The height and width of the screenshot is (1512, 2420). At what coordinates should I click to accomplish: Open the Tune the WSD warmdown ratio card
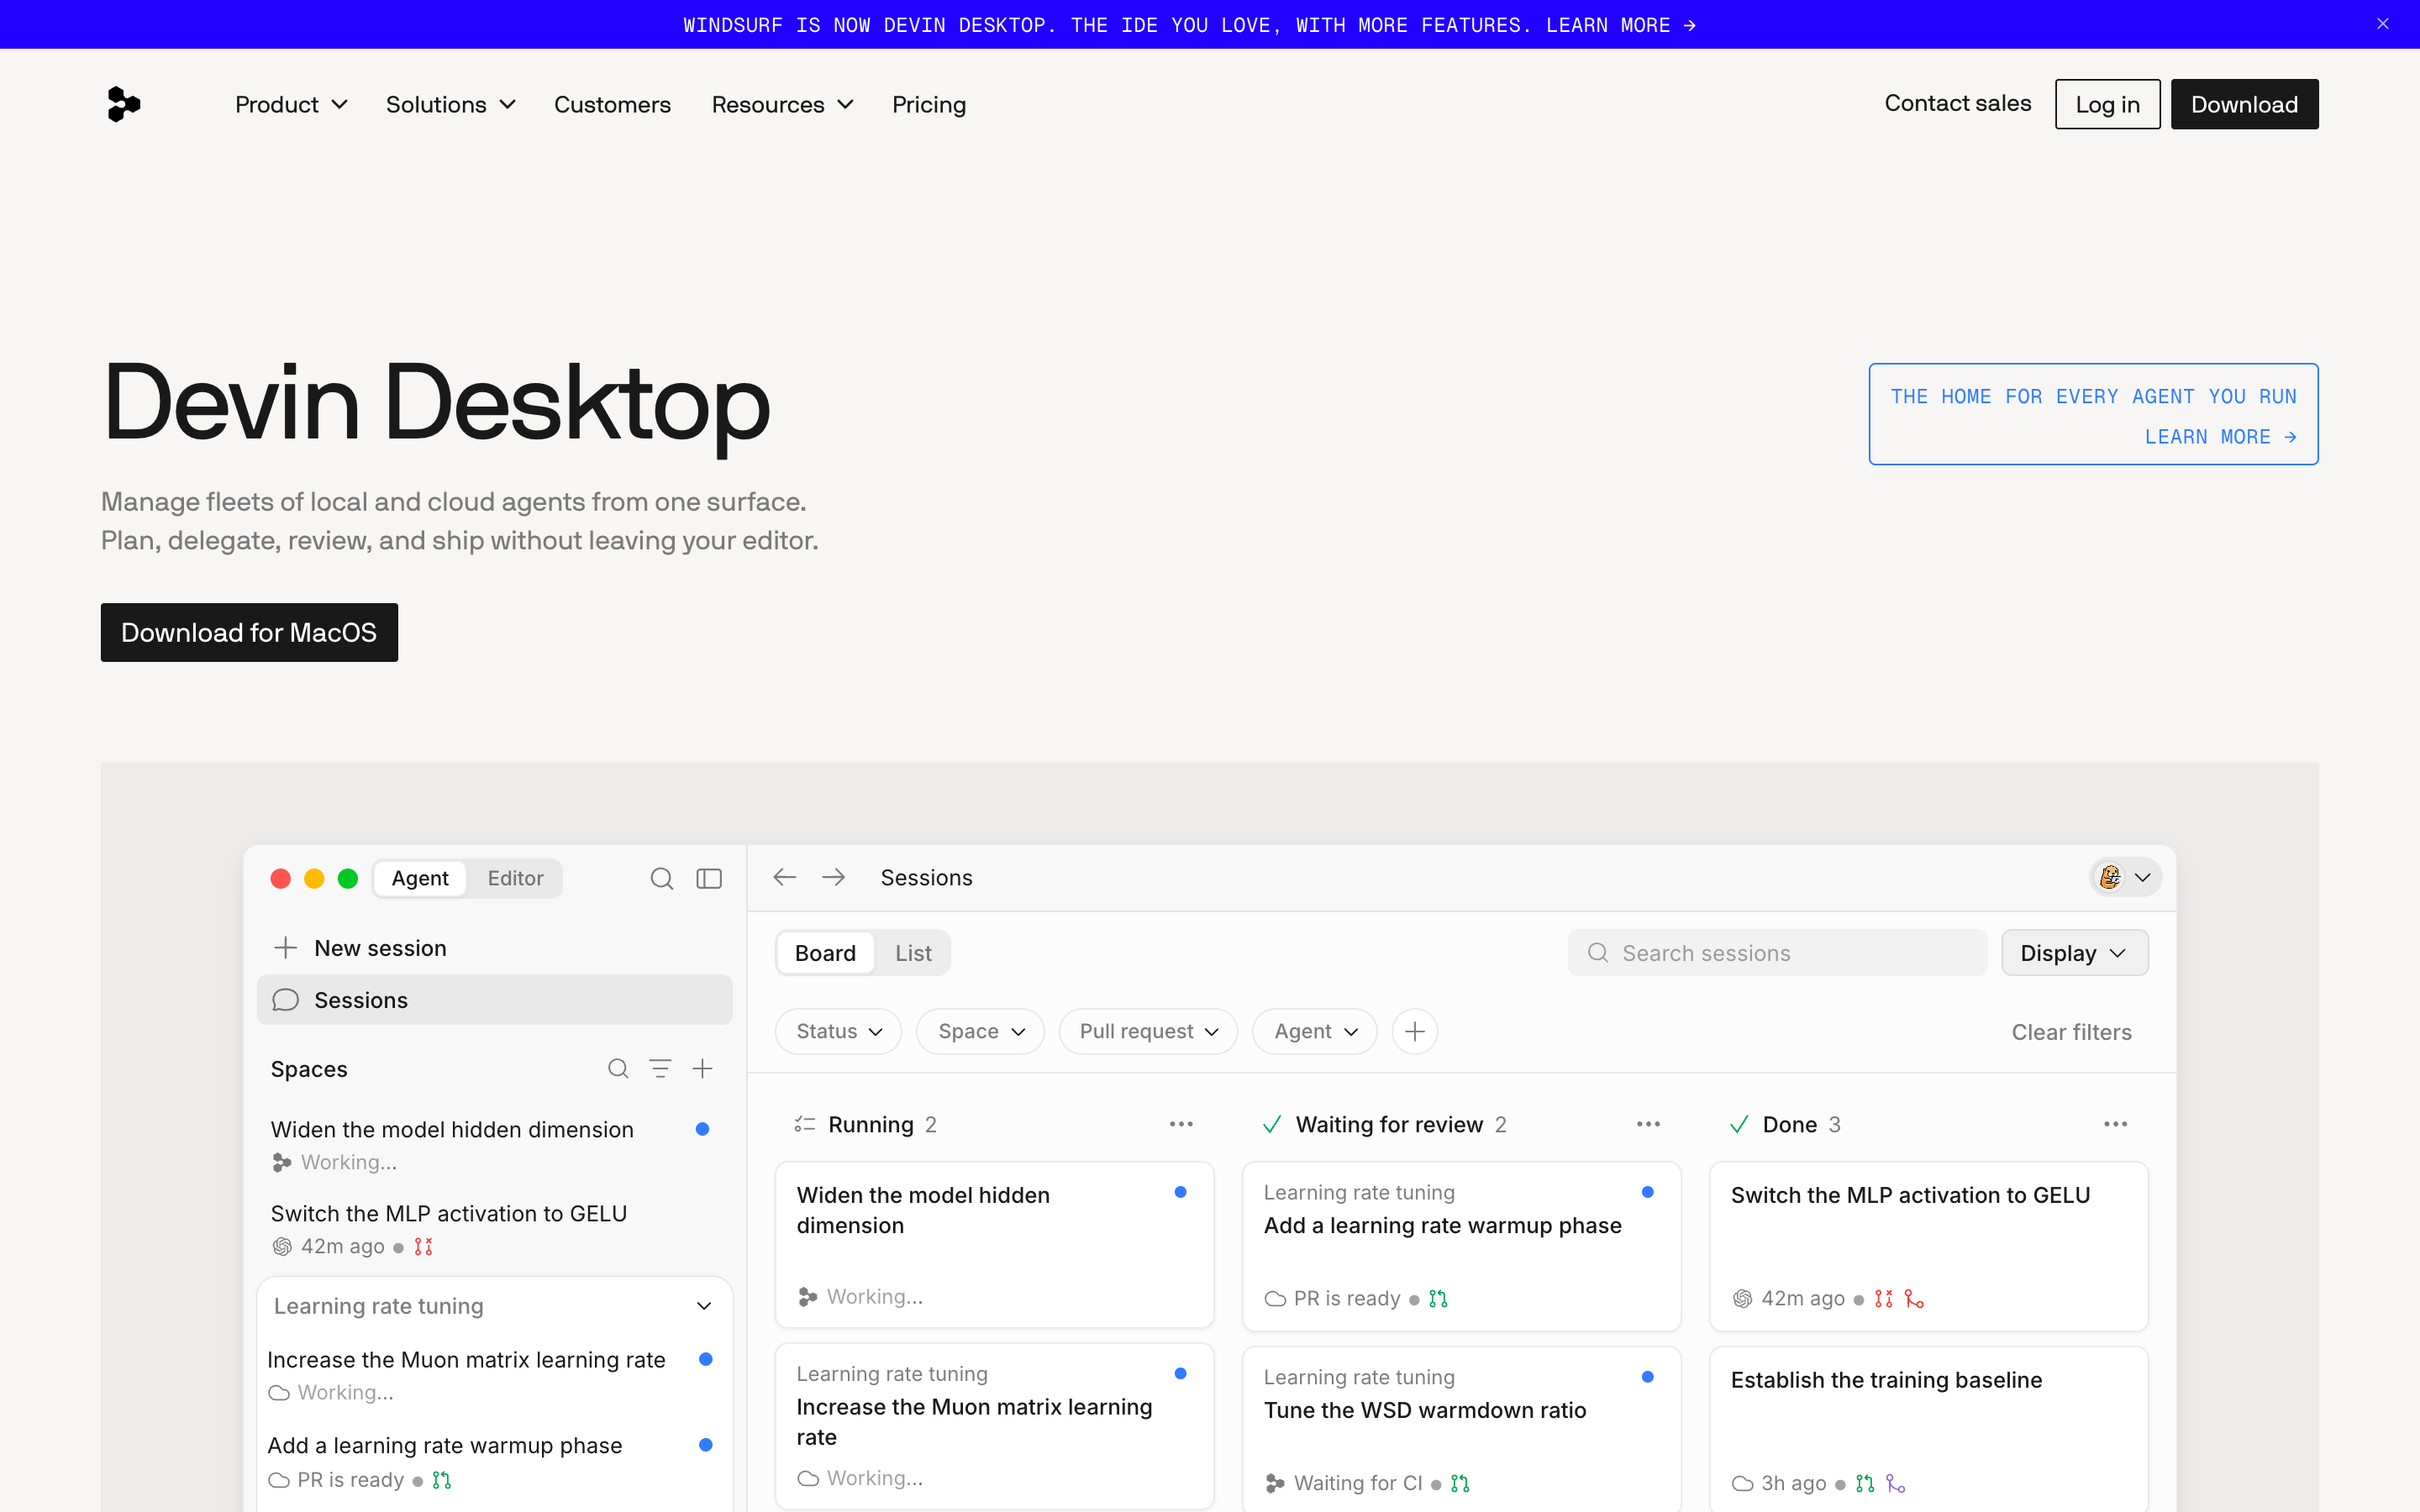(1461, 1428)
